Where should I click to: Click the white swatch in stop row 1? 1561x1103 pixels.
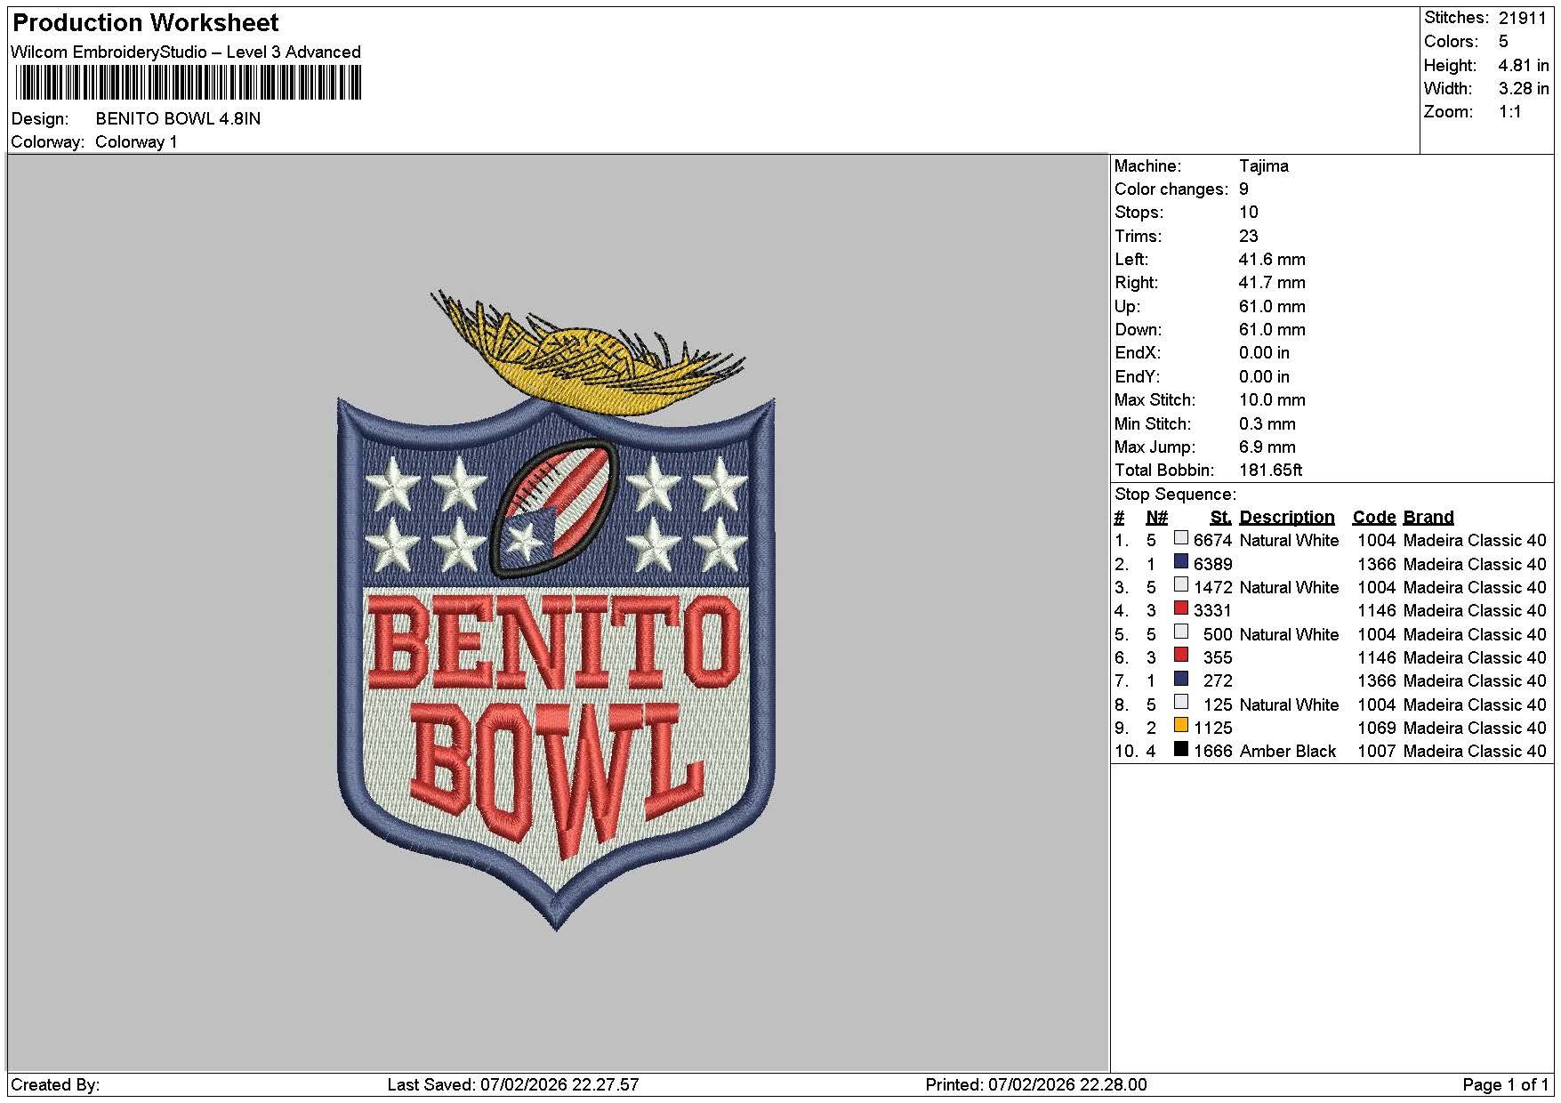coord(1180,537)
